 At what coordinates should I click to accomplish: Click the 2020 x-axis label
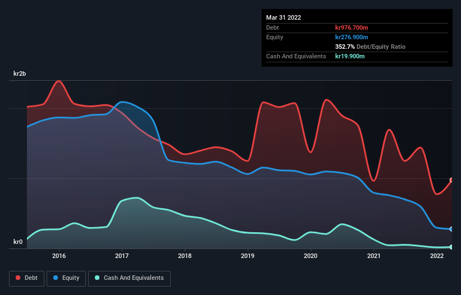tap(311, 256)
